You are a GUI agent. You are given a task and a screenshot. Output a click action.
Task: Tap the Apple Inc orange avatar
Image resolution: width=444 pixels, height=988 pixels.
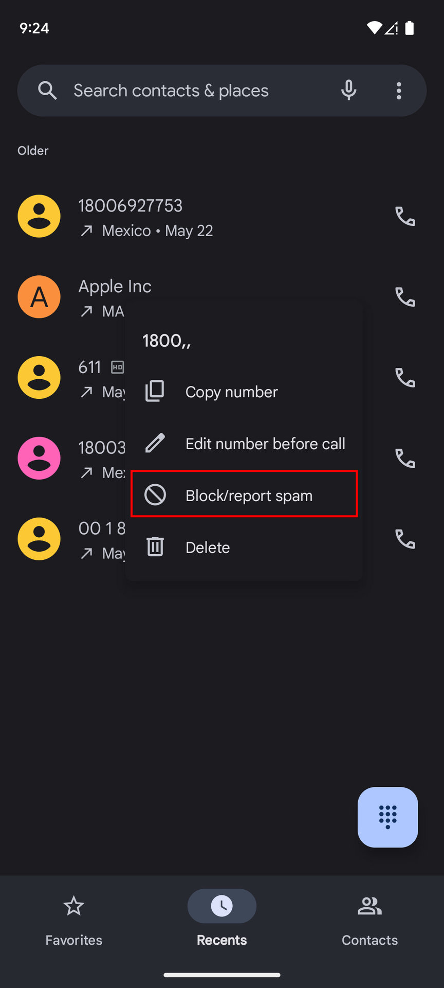(39, 297)
